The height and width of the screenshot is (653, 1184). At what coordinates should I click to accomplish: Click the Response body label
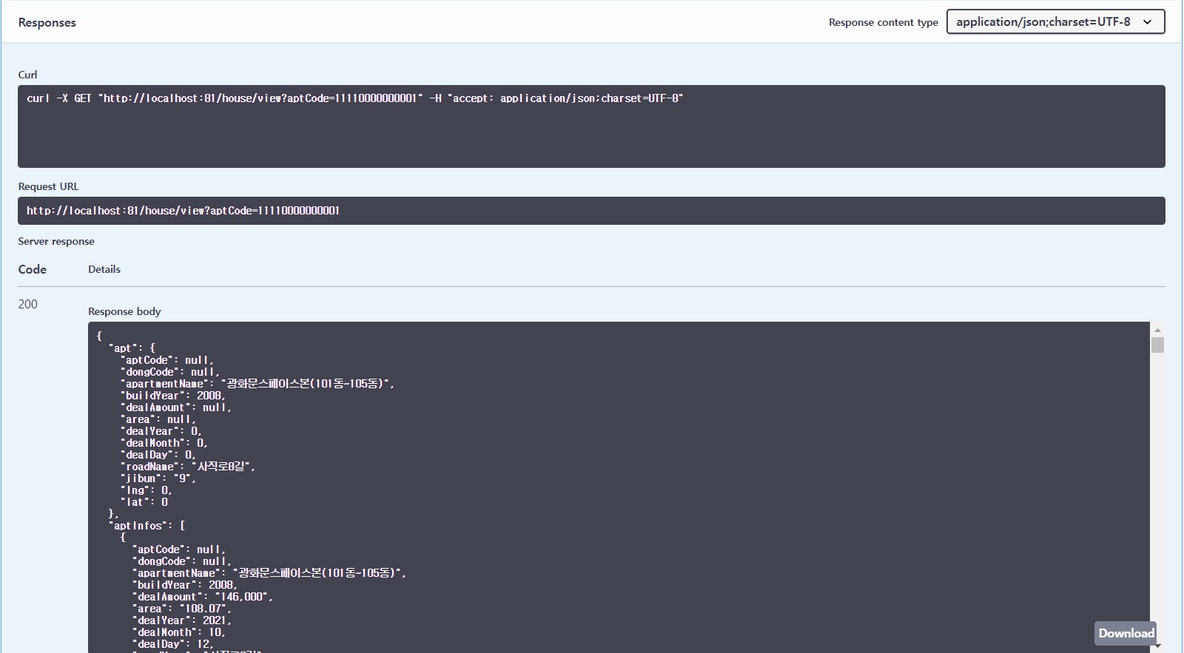pyautogui.click(x=124, y=311)
